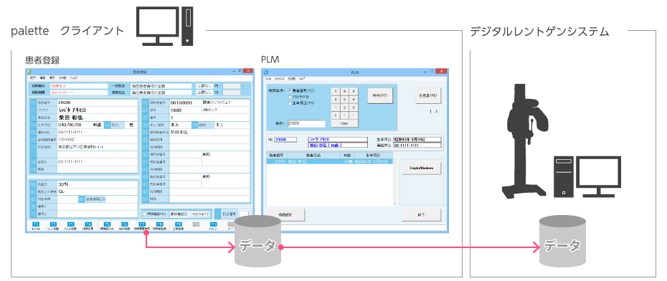Click the F1 function key icon
This screenshot has height=281, width=667.
coord(36,224)
